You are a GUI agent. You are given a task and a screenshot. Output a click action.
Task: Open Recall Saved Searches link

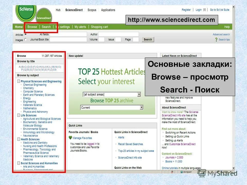click(x=131, y=144)
